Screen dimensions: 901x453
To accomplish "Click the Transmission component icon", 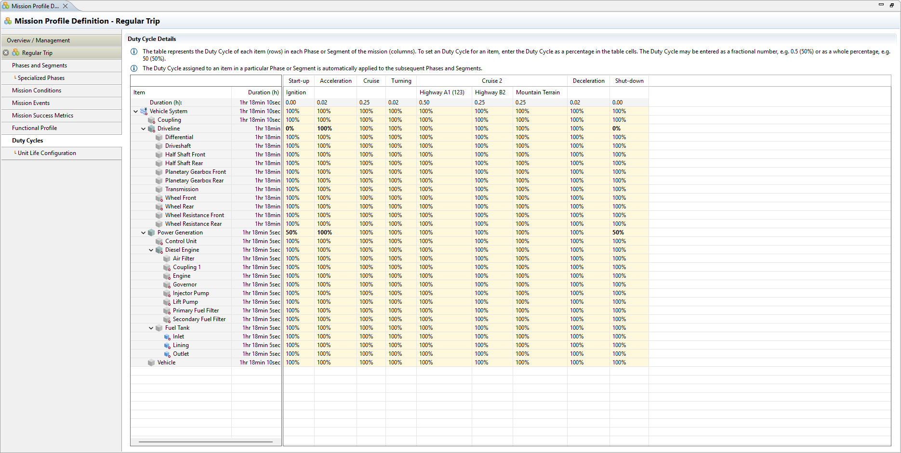I will click(159, 189).
